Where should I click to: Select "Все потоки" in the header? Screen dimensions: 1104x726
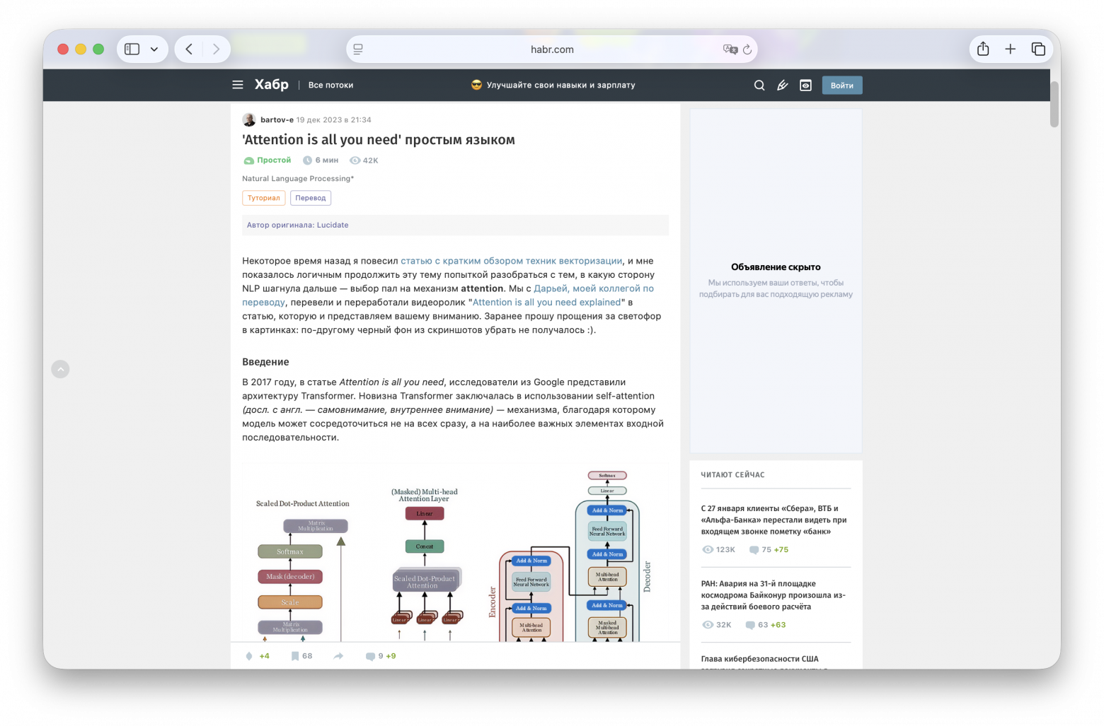tap(330, 85)
